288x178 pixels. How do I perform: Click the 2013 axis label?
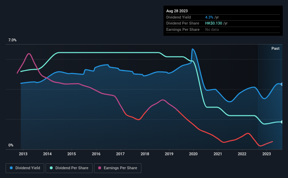(x=23, y=154)
